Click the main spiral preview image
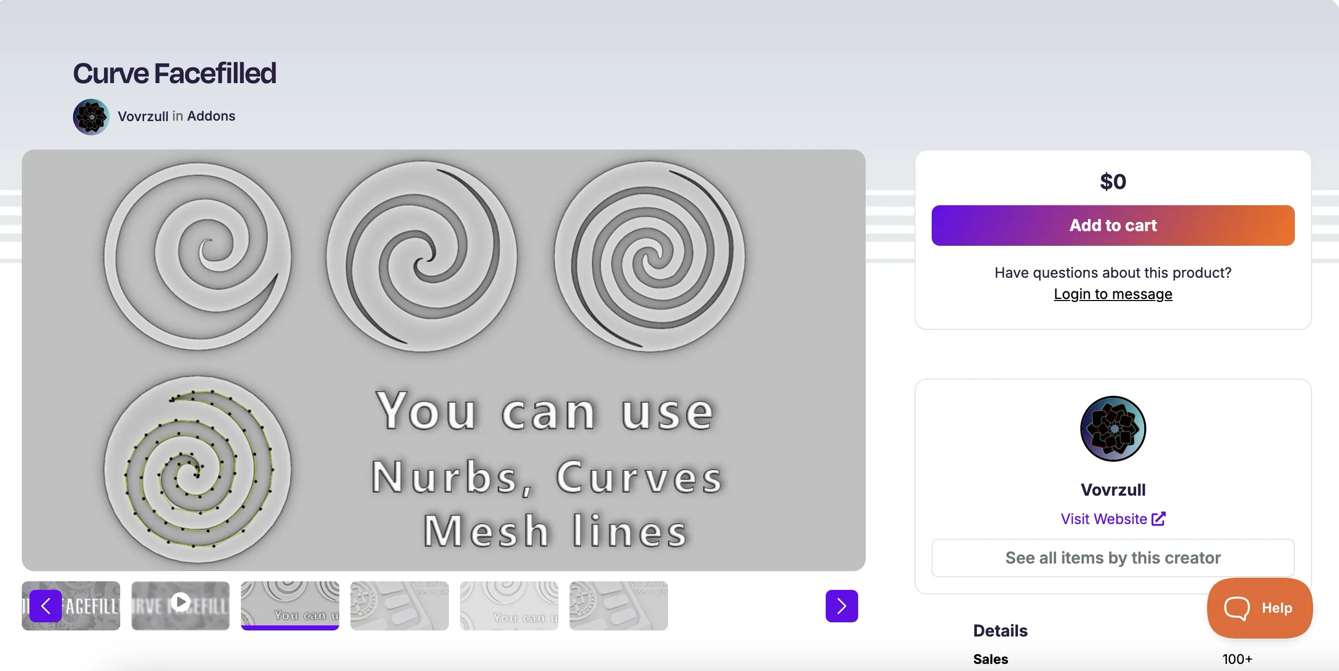 point(443,360)
